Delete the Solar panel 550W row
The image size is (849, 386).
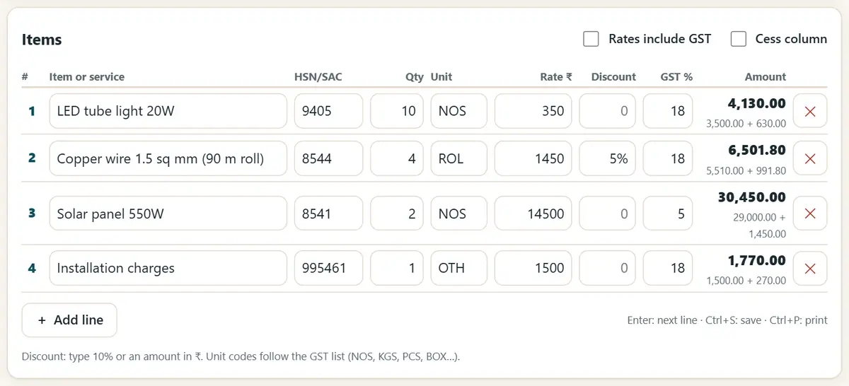point(810,213)
